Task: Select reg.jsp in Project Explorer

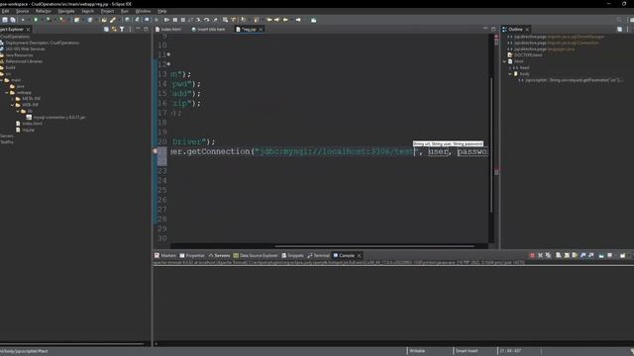Action: 25,130
